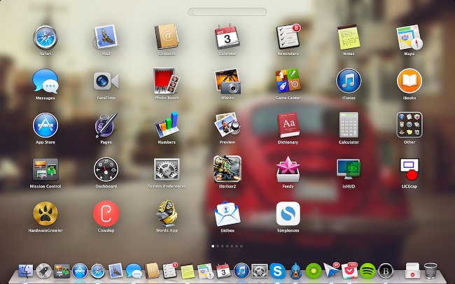Open the Other folder in Launchpad
The image size is (455, 284).
[x=409, y=125]
